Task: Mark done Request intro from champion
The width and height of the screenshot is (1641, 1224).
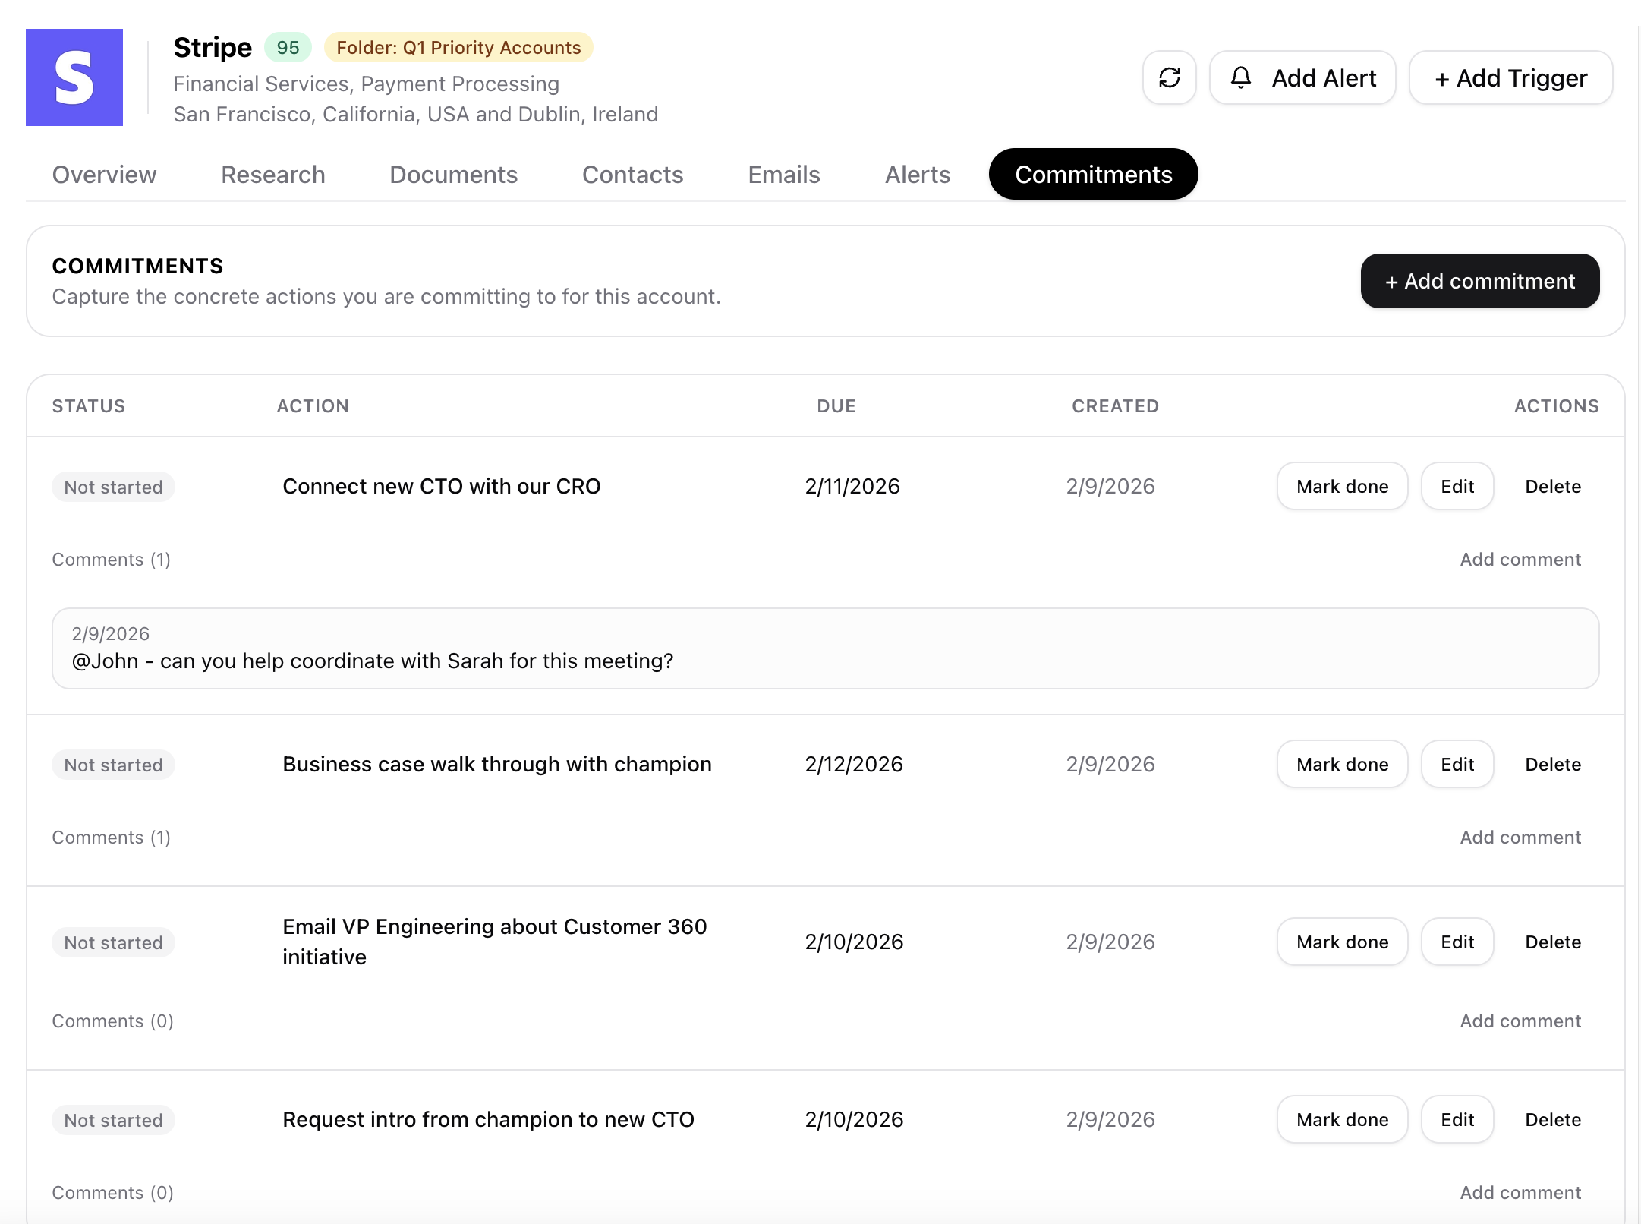Action: [x=1341, y=1119]
